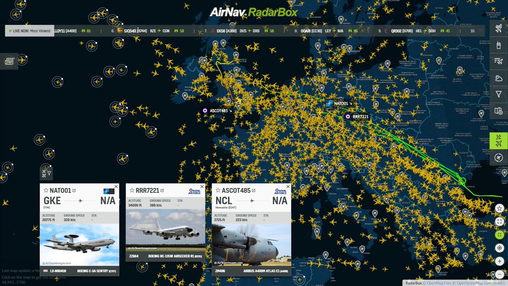Center the map on my location

[500, 248]
